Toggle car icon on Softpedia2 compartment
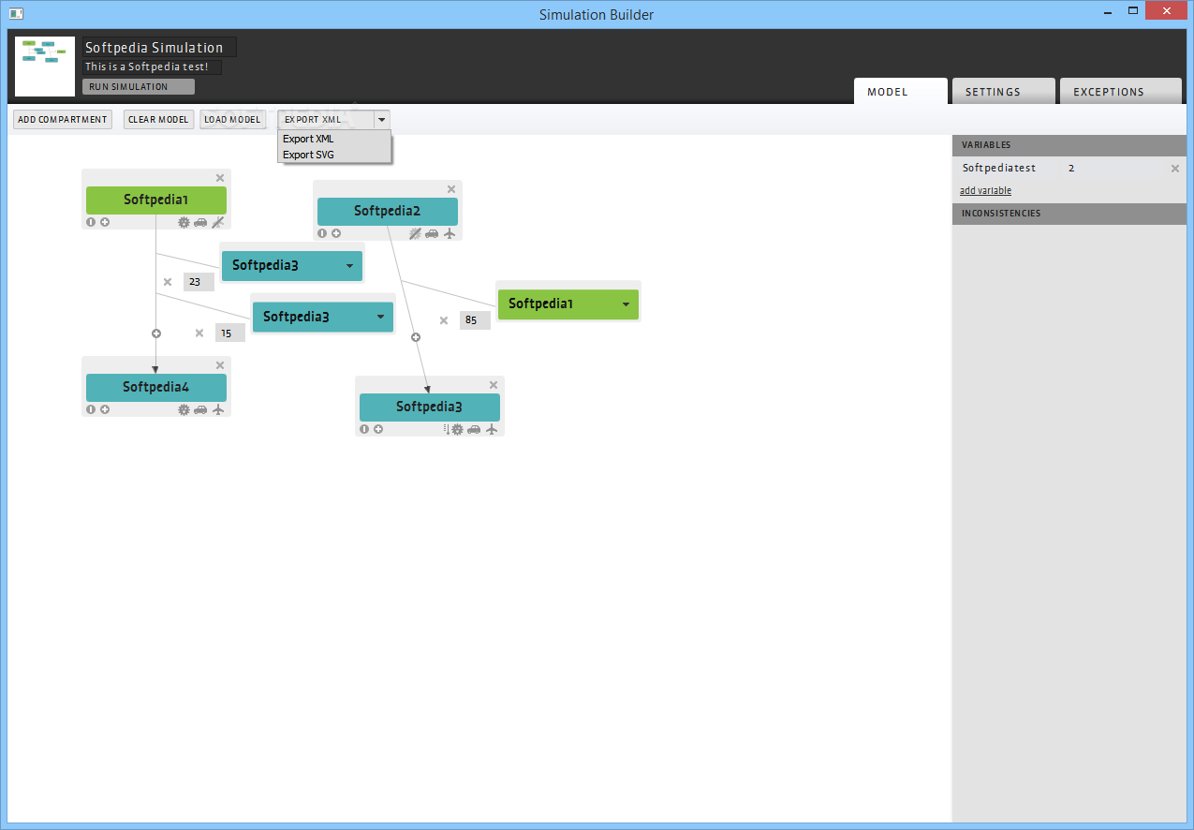 (432, 233)
